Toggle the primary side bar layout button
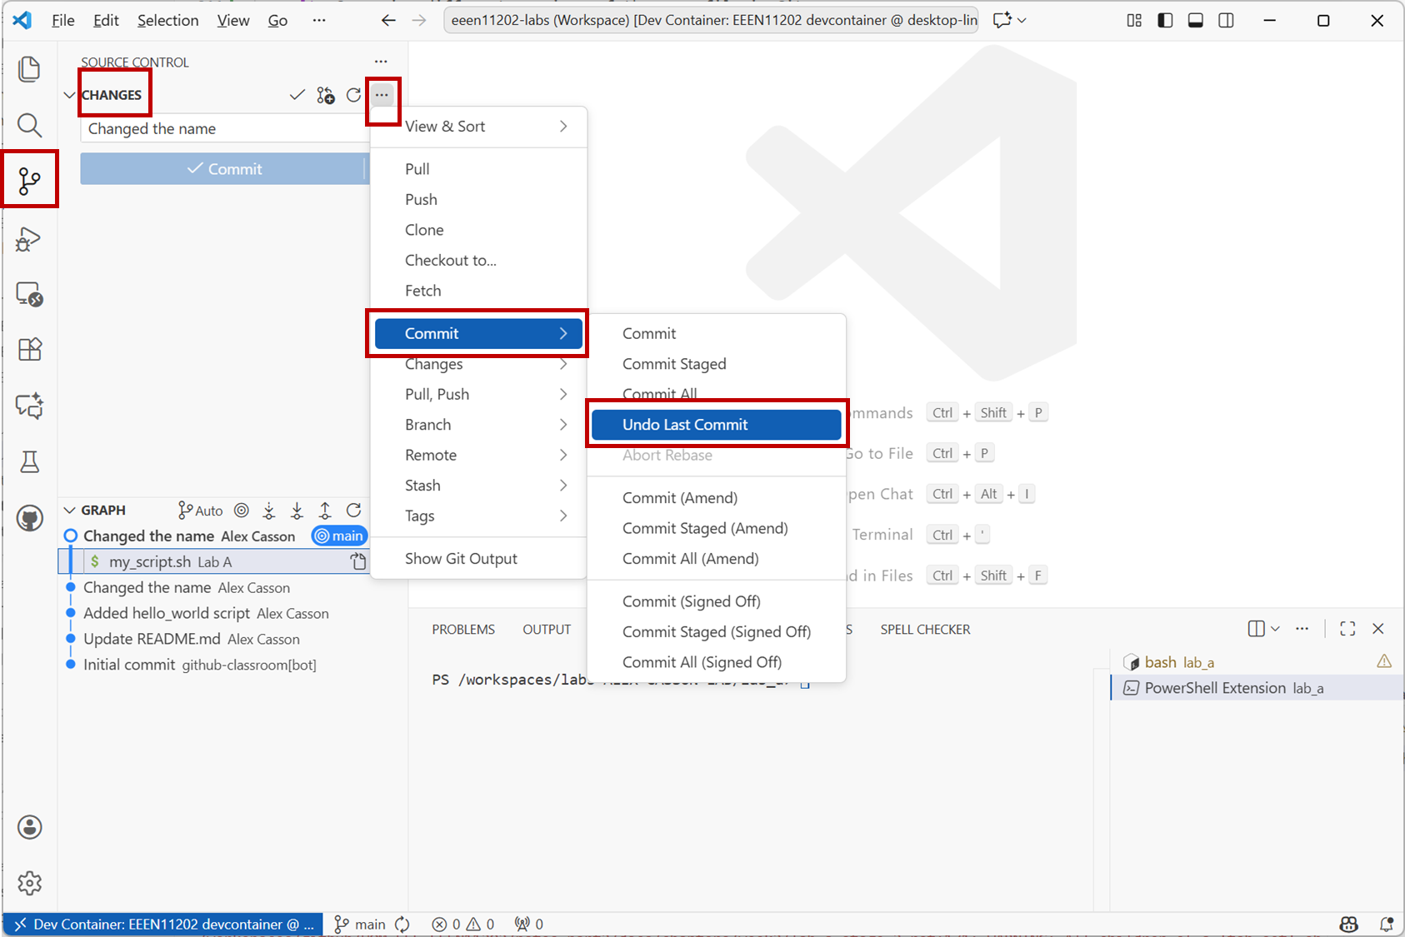The height and width of the screenshot is (937, 1405). 1165,20
